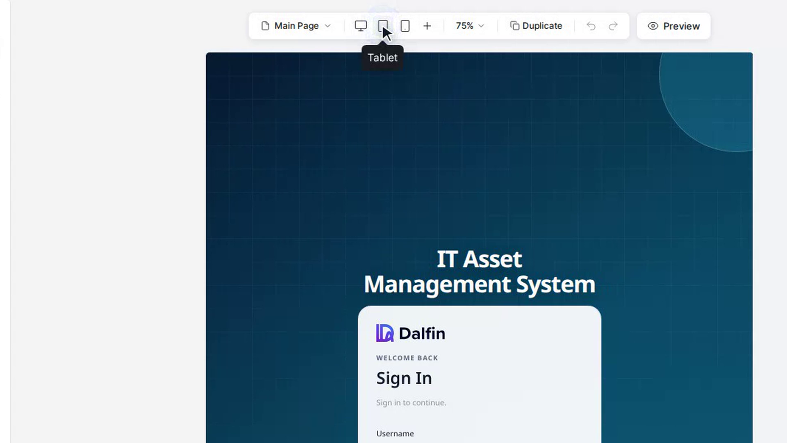Click the Undo arrow icon
Screen dimensions: 787x443
(591, 26)
